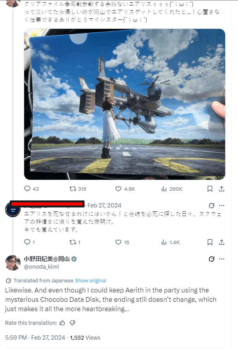238x349 pixels.
Task: Open more options on Feb 27 reply
Action: [x=222, y=205]
